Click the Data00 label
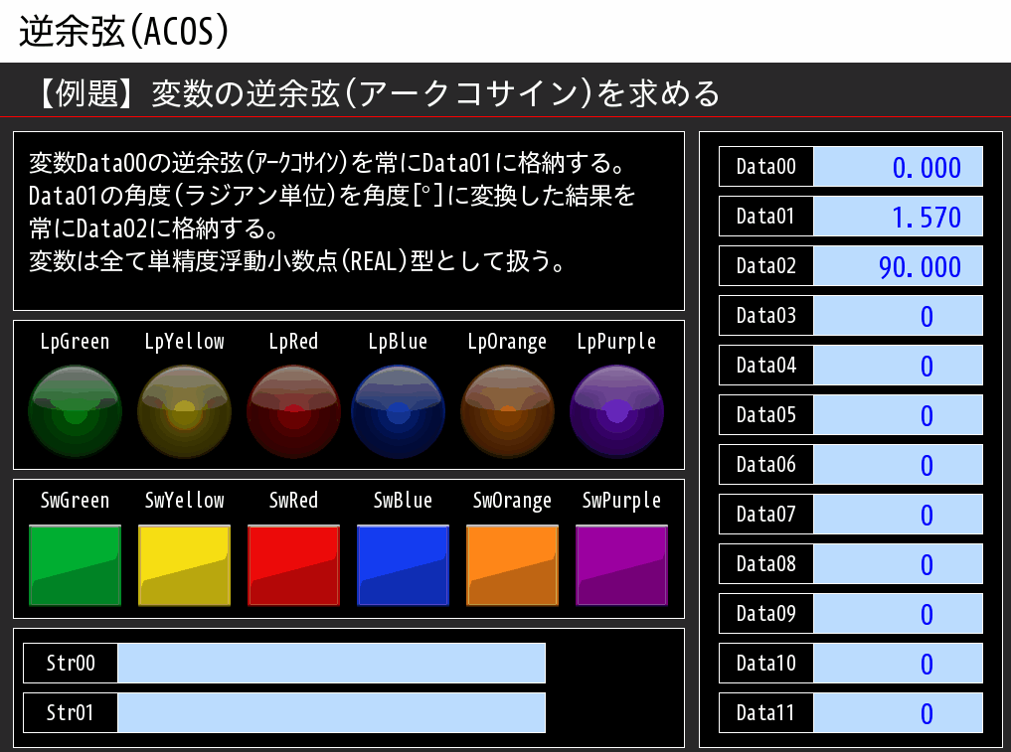 pyautogui.click(x=766, y=166)
